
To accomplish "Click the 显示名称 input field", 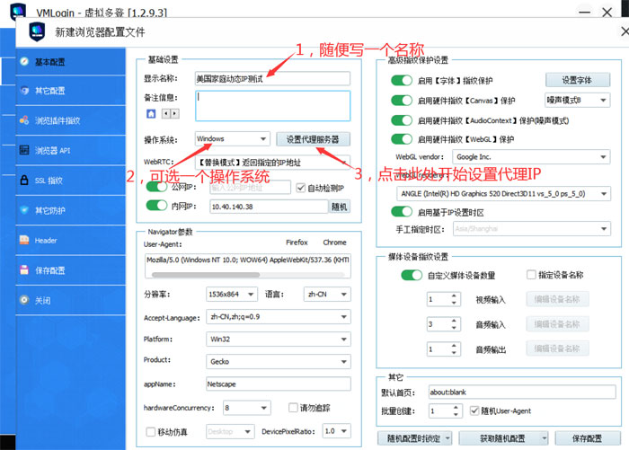I will [272, 79].
